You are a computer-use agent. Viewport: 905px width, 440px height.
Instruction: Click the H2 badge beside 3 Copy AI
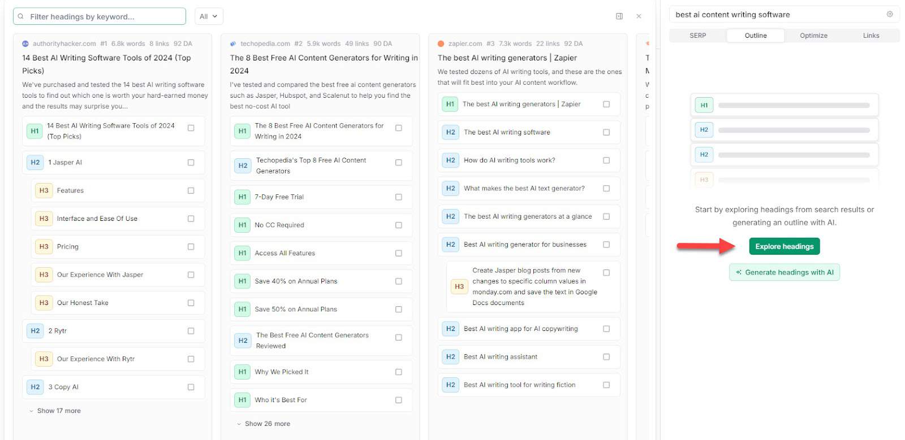(x=35, y=387)
